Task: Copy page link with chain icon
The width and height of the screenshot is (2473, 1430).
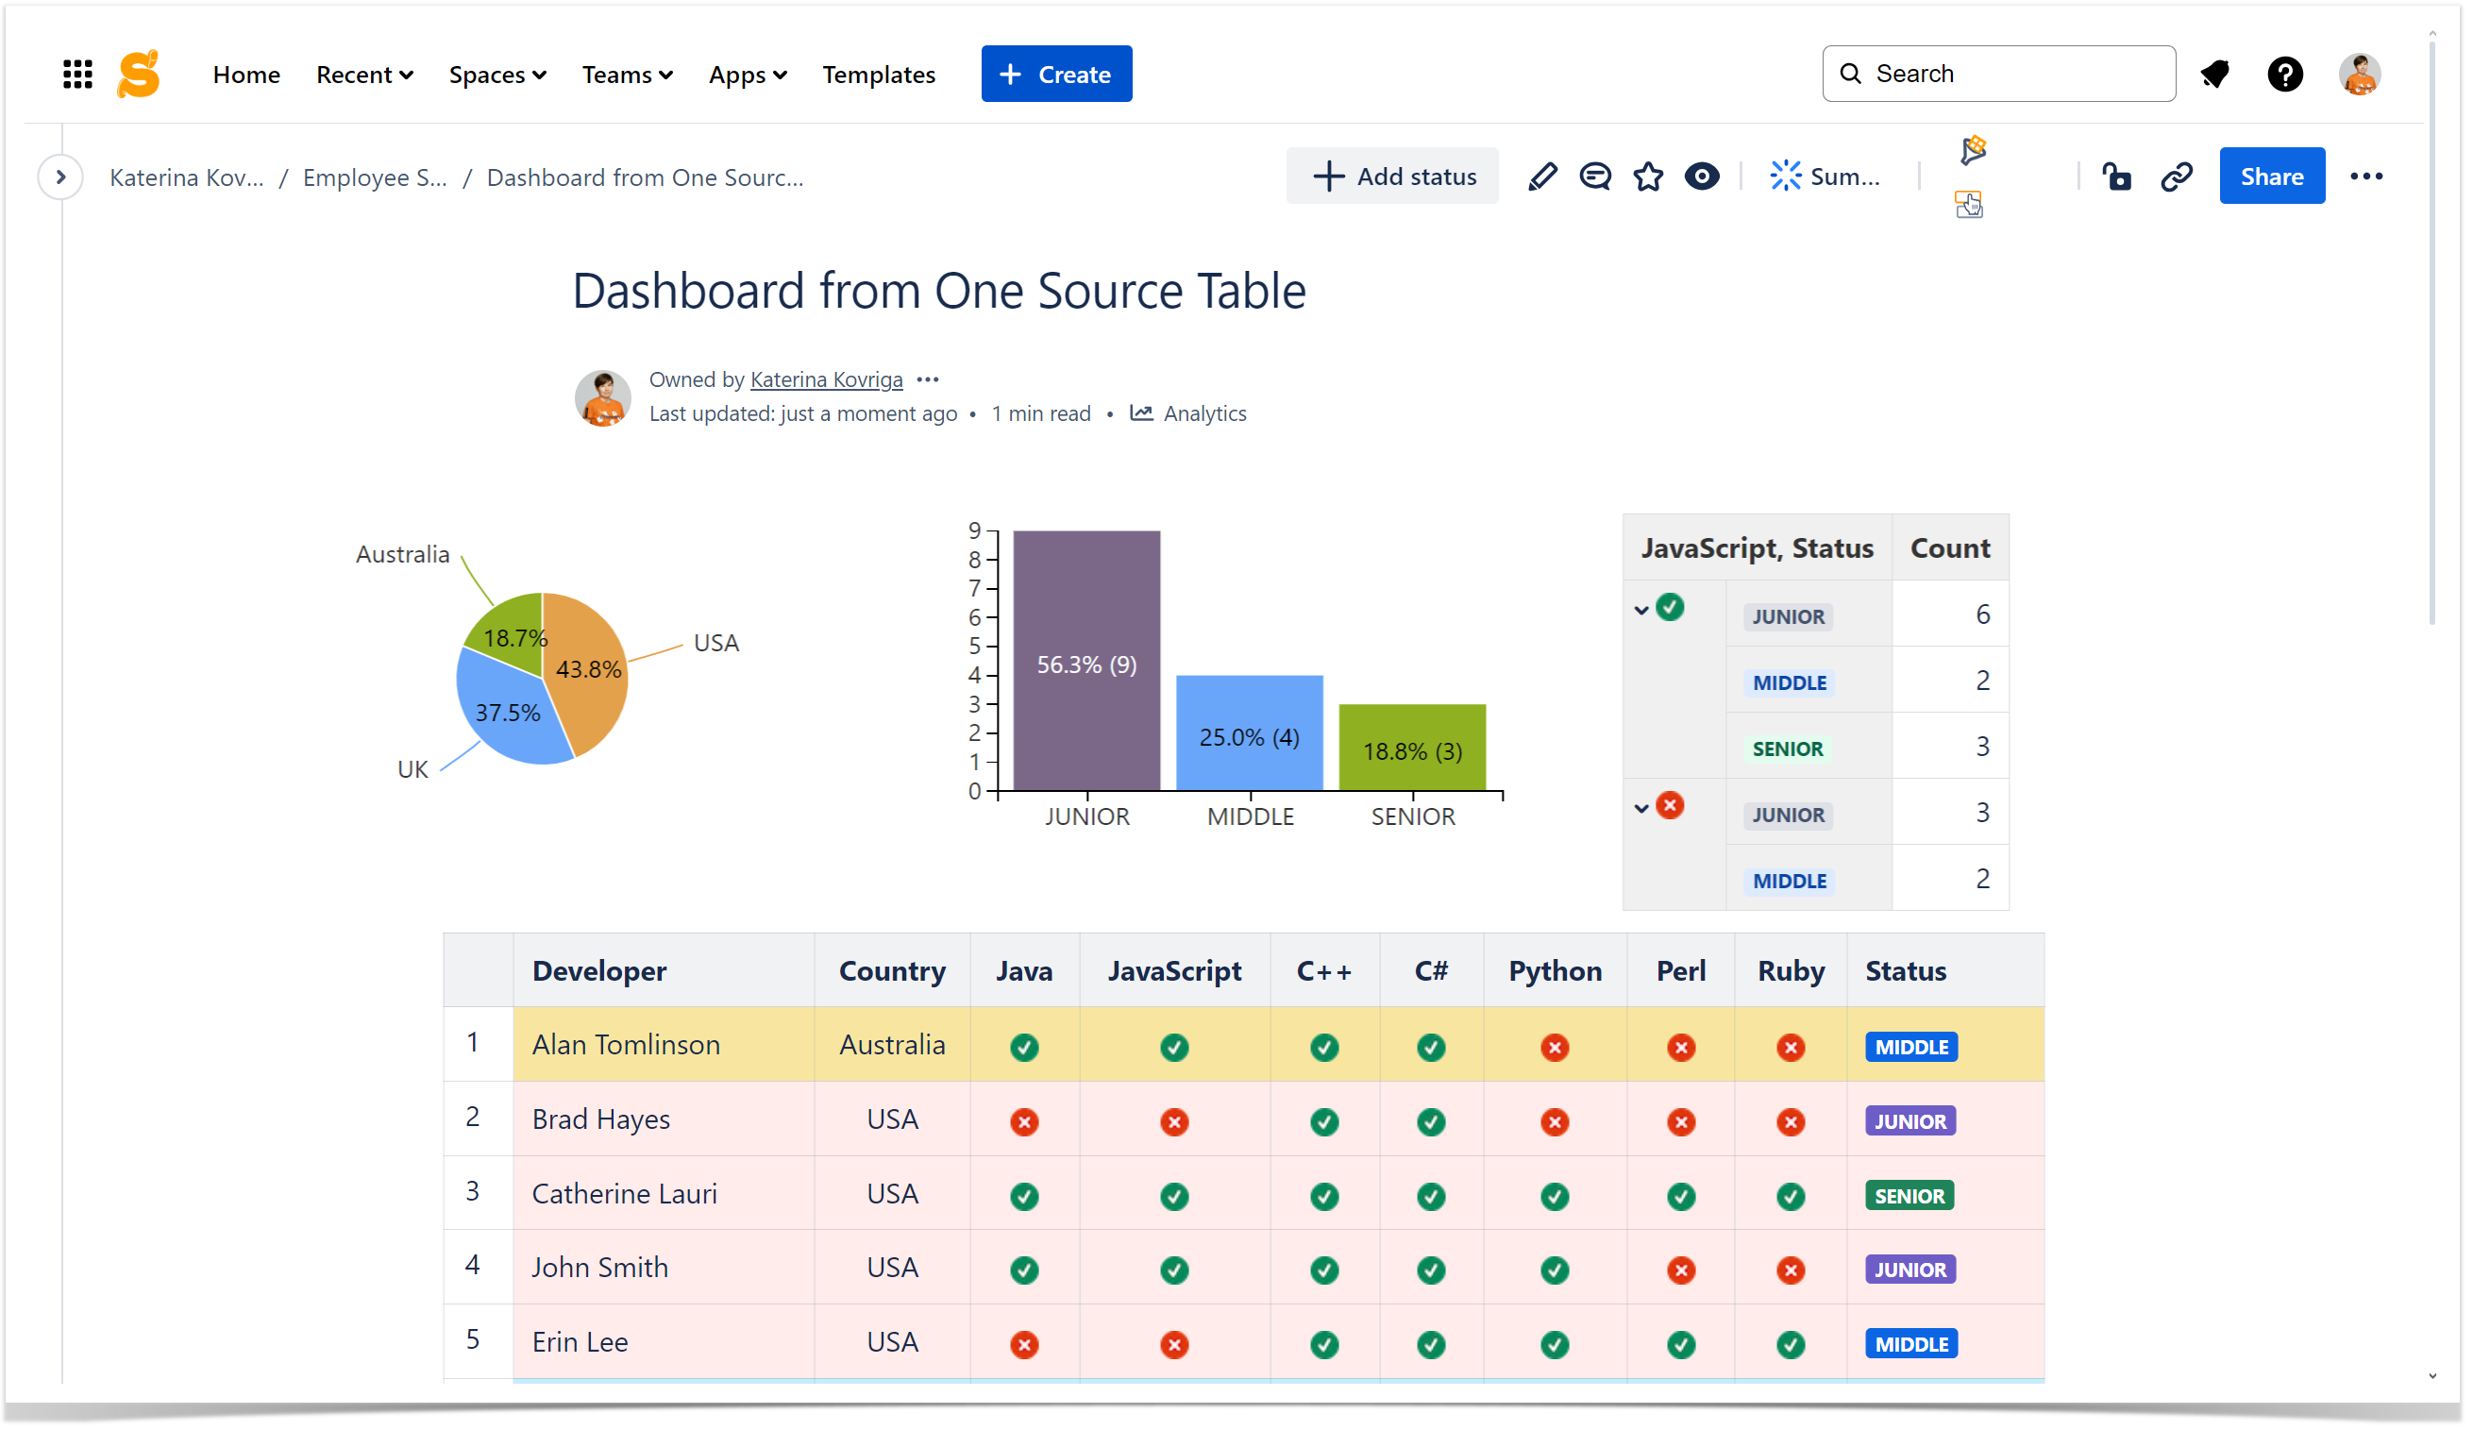Action: (x=2177, y=177)
